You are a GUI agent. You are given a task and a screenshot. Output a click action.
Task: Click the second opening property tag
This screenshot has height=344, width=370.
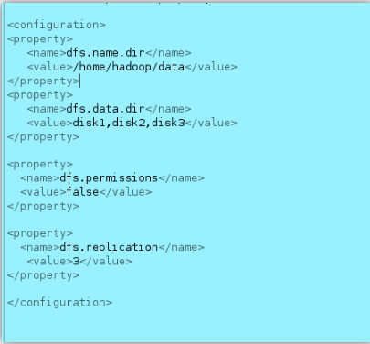coord(40,95)
